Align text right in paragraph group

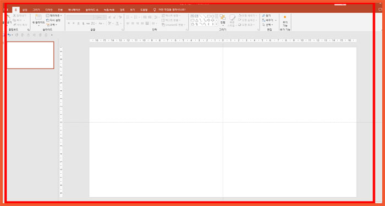point(137,24)
